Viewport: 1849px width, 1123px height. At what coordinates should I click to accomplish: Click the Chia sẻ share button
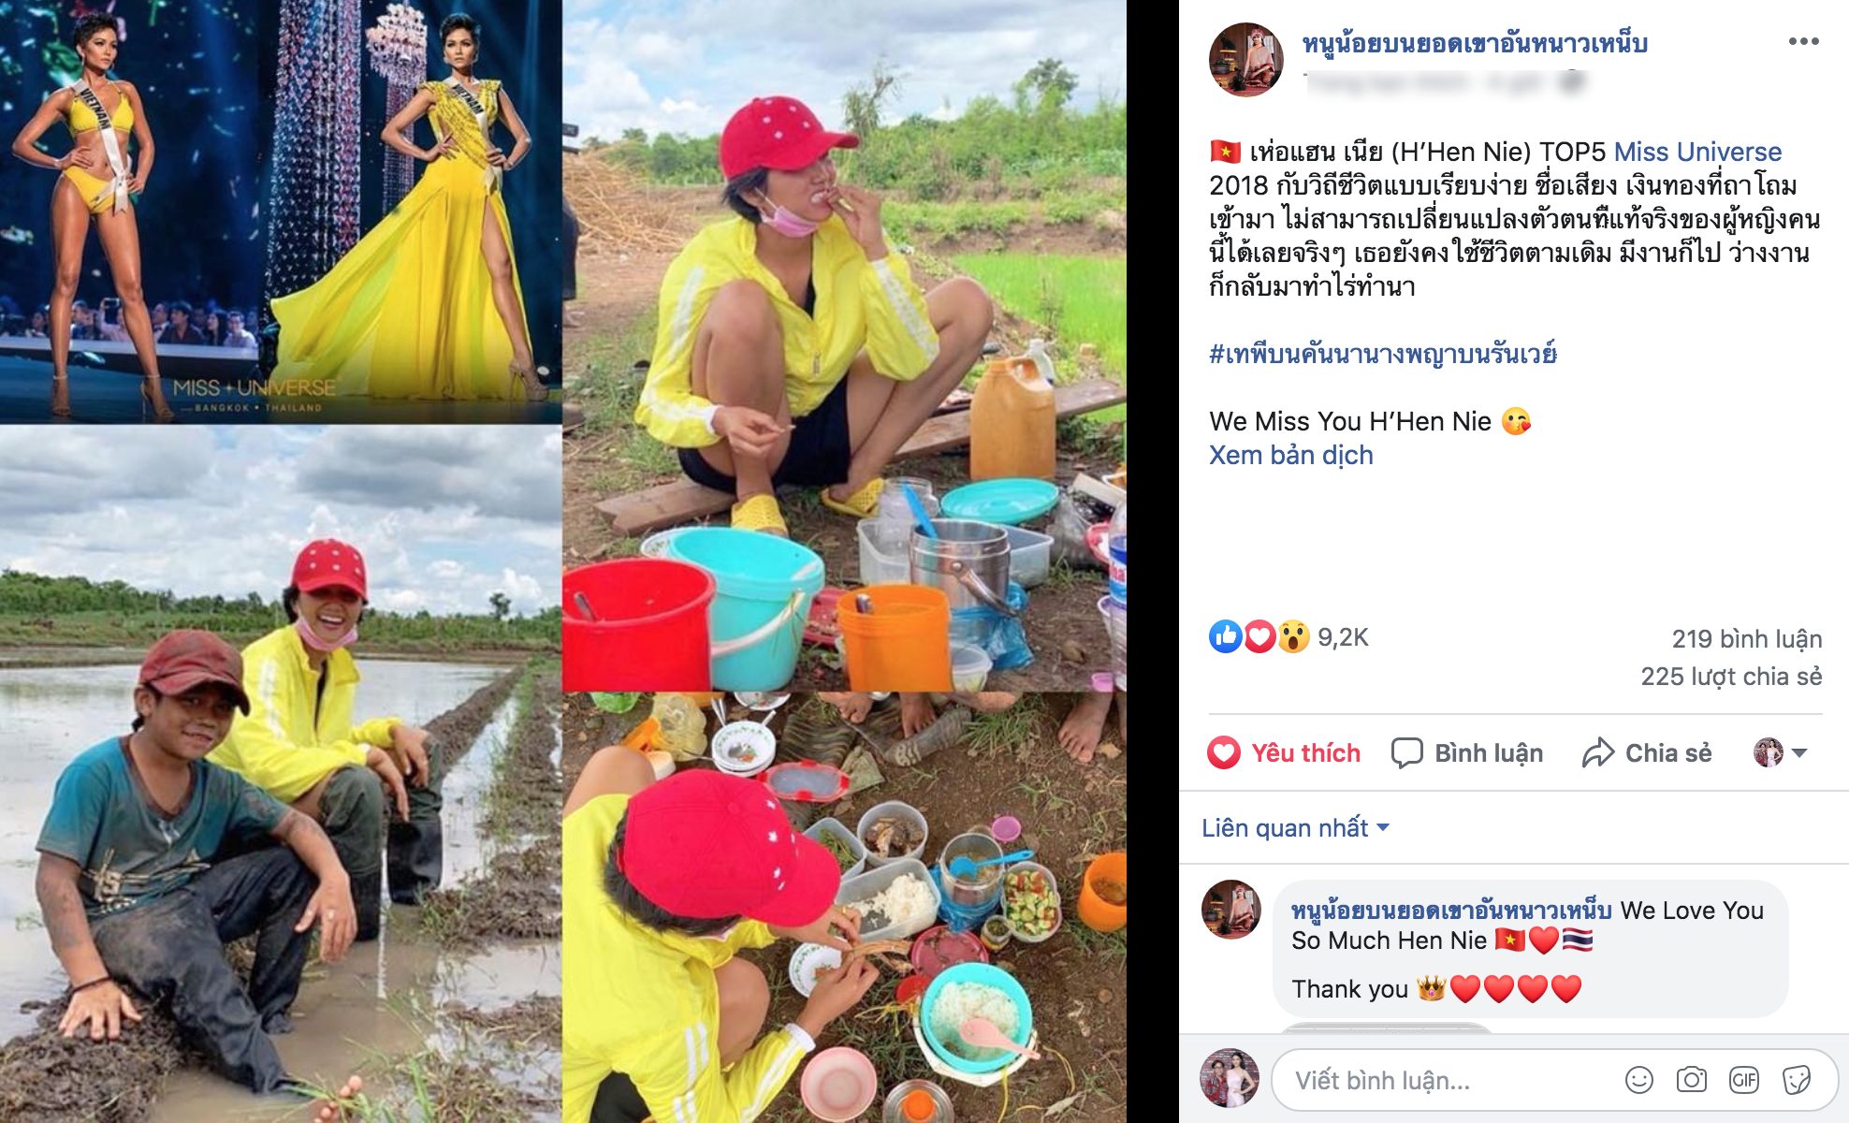pos(1647,752)
